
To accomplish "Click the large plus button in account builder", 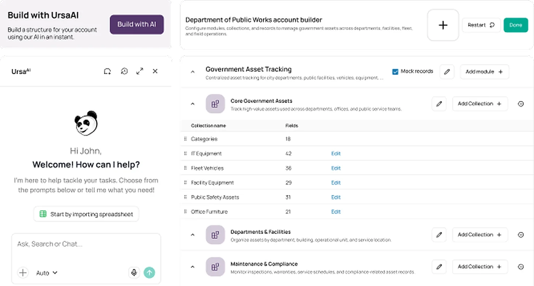I will 443,25.
